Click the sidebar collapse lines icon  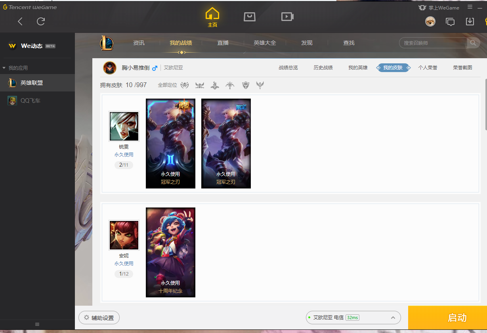click(x=37, y=324)
